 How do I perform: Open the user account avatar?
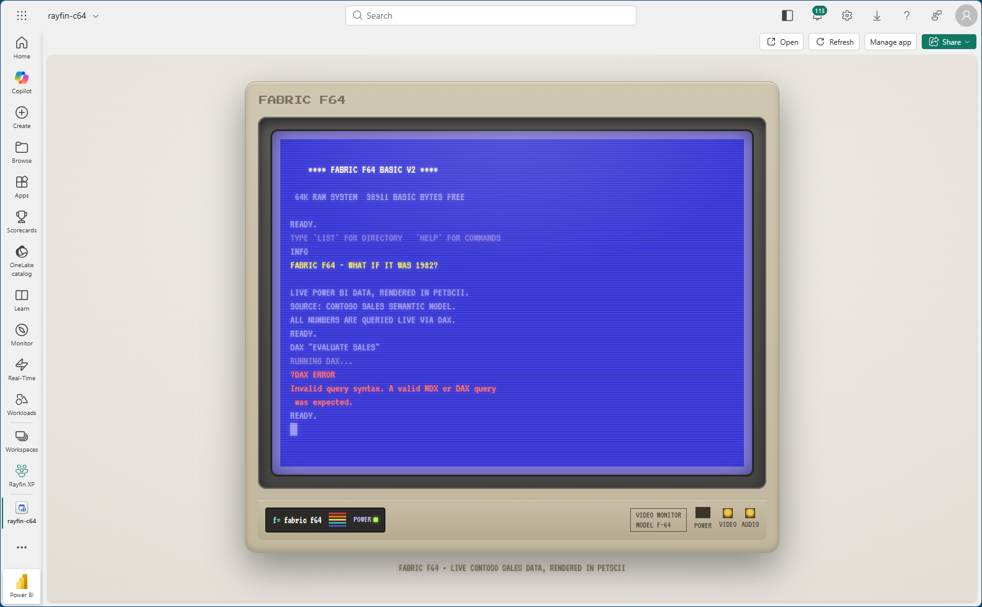[x=966, y=16]
